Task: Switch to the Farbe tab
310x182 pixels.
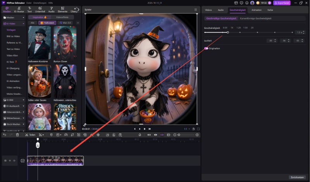Action: tap(270, 10)
